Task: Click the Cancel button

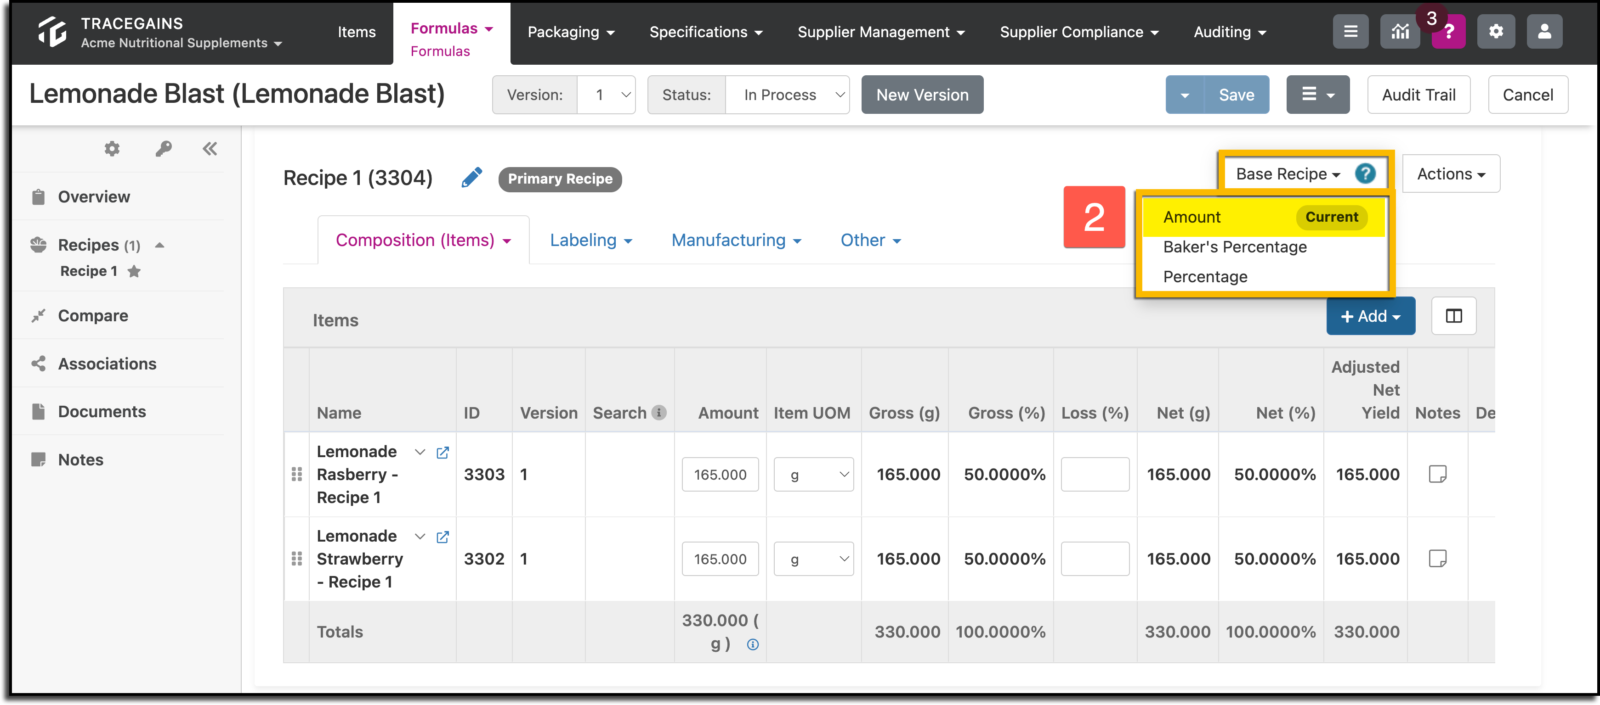Action: (x=1527, y=95)
